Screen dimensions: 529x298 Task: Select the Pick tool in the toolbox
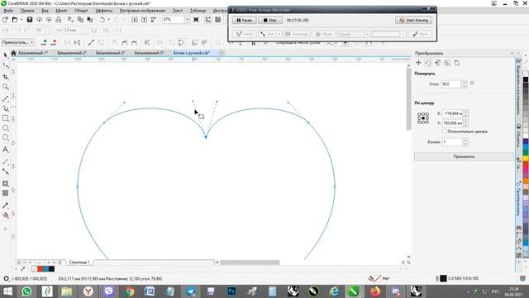point(6,55)
